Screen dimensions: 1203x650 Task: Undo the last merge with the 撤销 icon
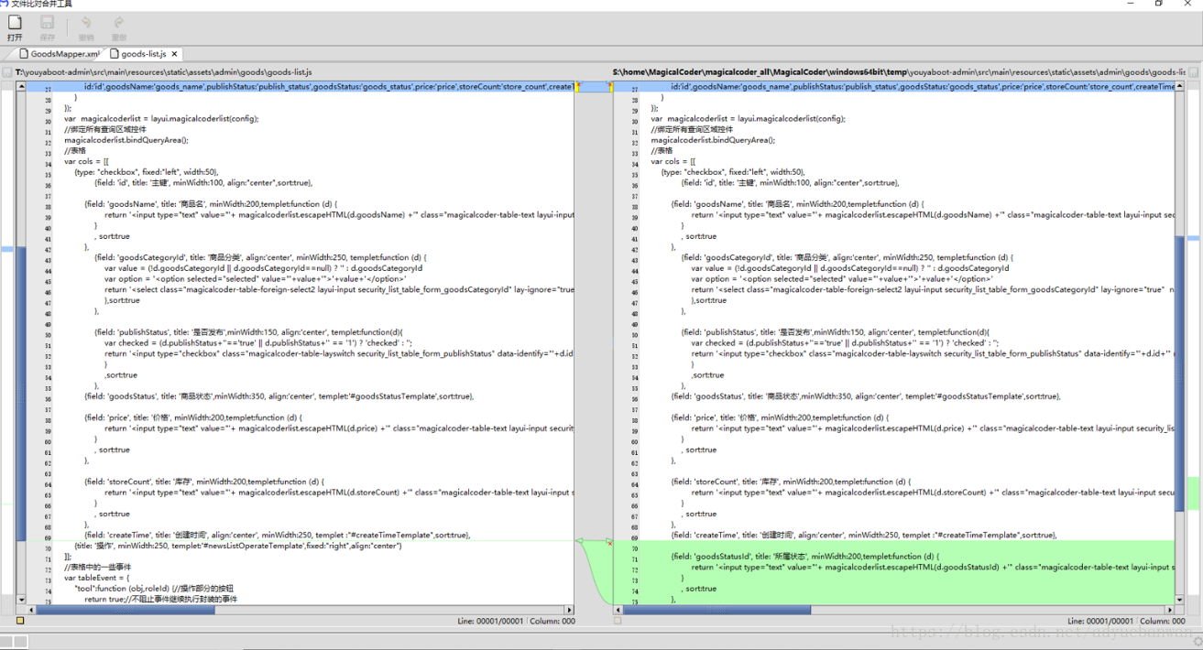click(x=86, y=26)
